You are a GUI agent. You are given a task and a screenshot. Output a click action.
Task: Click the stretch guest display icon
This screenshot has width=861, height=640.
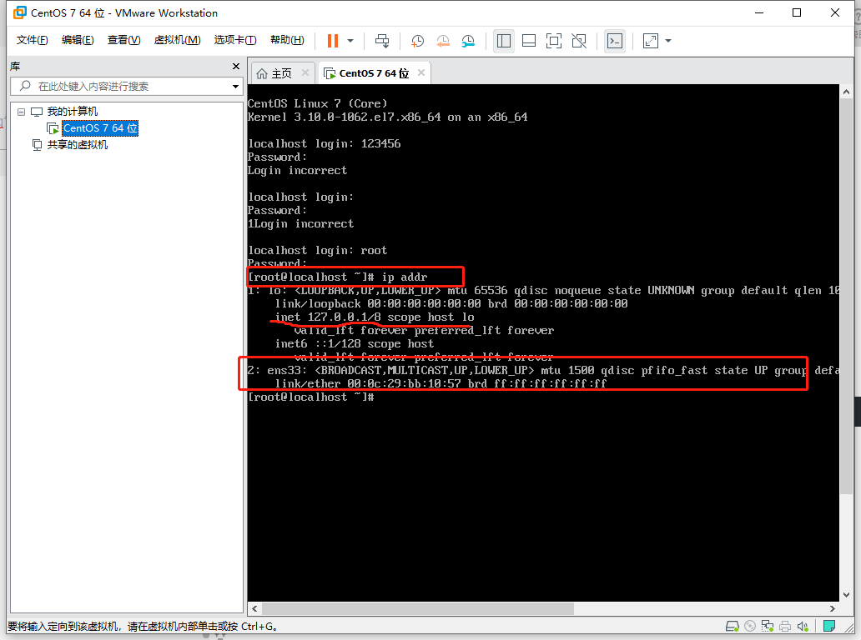pyautogui.click(x=651, y=41)
